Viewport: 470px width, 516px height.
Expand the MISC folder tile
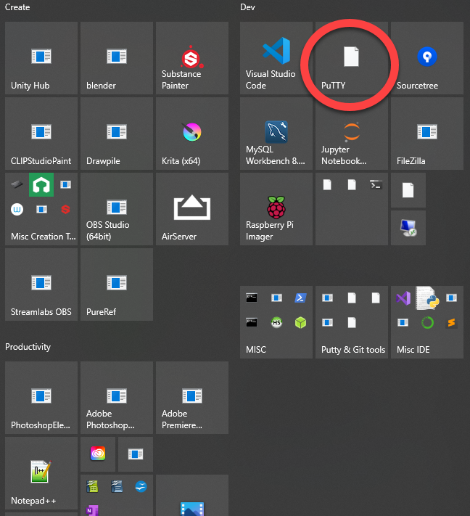276,322
